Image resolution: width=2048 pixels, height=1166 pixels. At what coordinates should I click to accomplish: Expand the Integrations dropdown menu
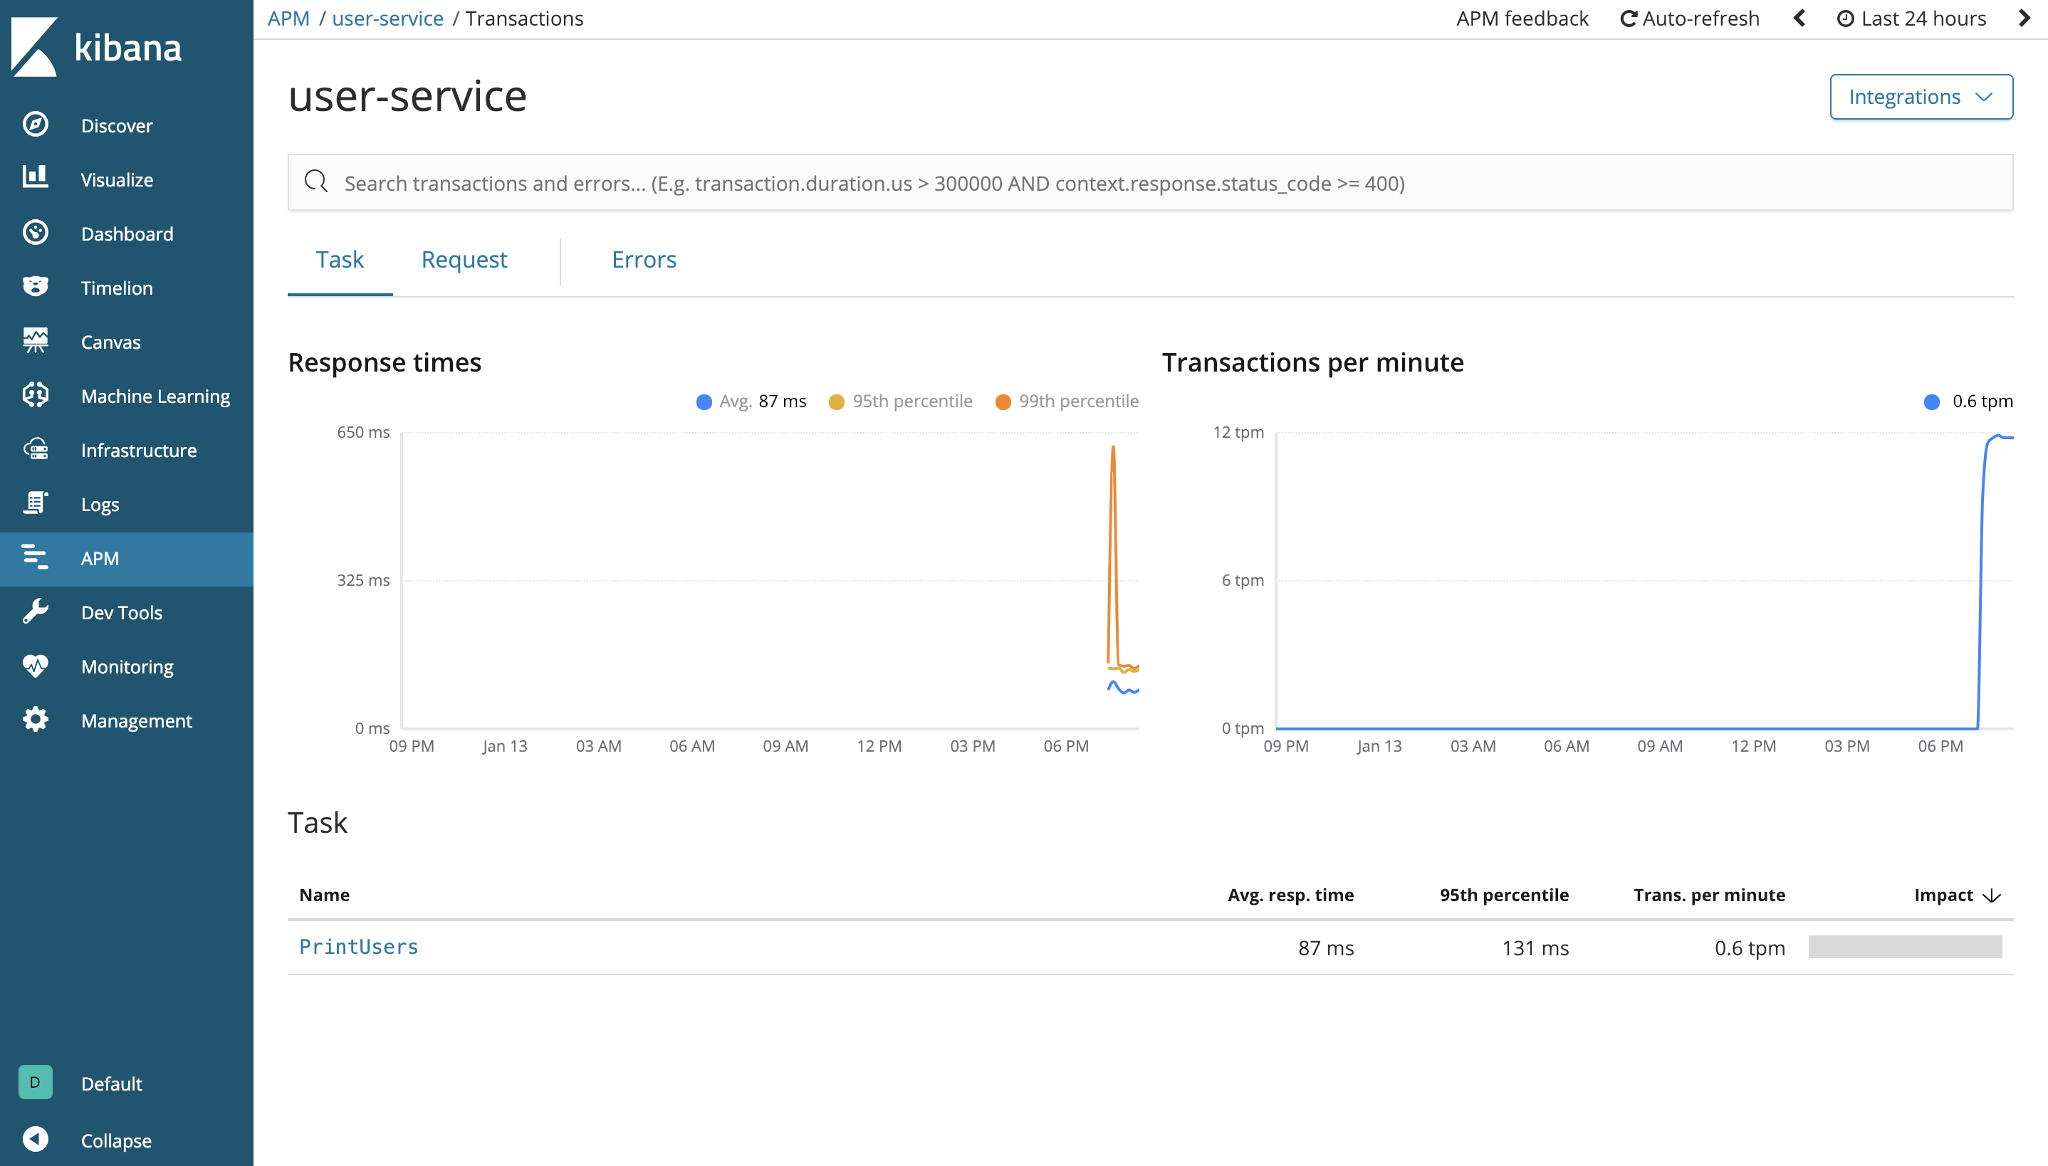point(1918,95)
